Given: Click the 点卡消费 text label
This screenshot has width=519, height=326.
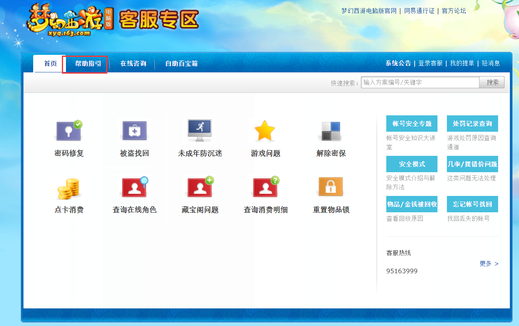Looking at the screenshot, I should [x=69, y=210].
